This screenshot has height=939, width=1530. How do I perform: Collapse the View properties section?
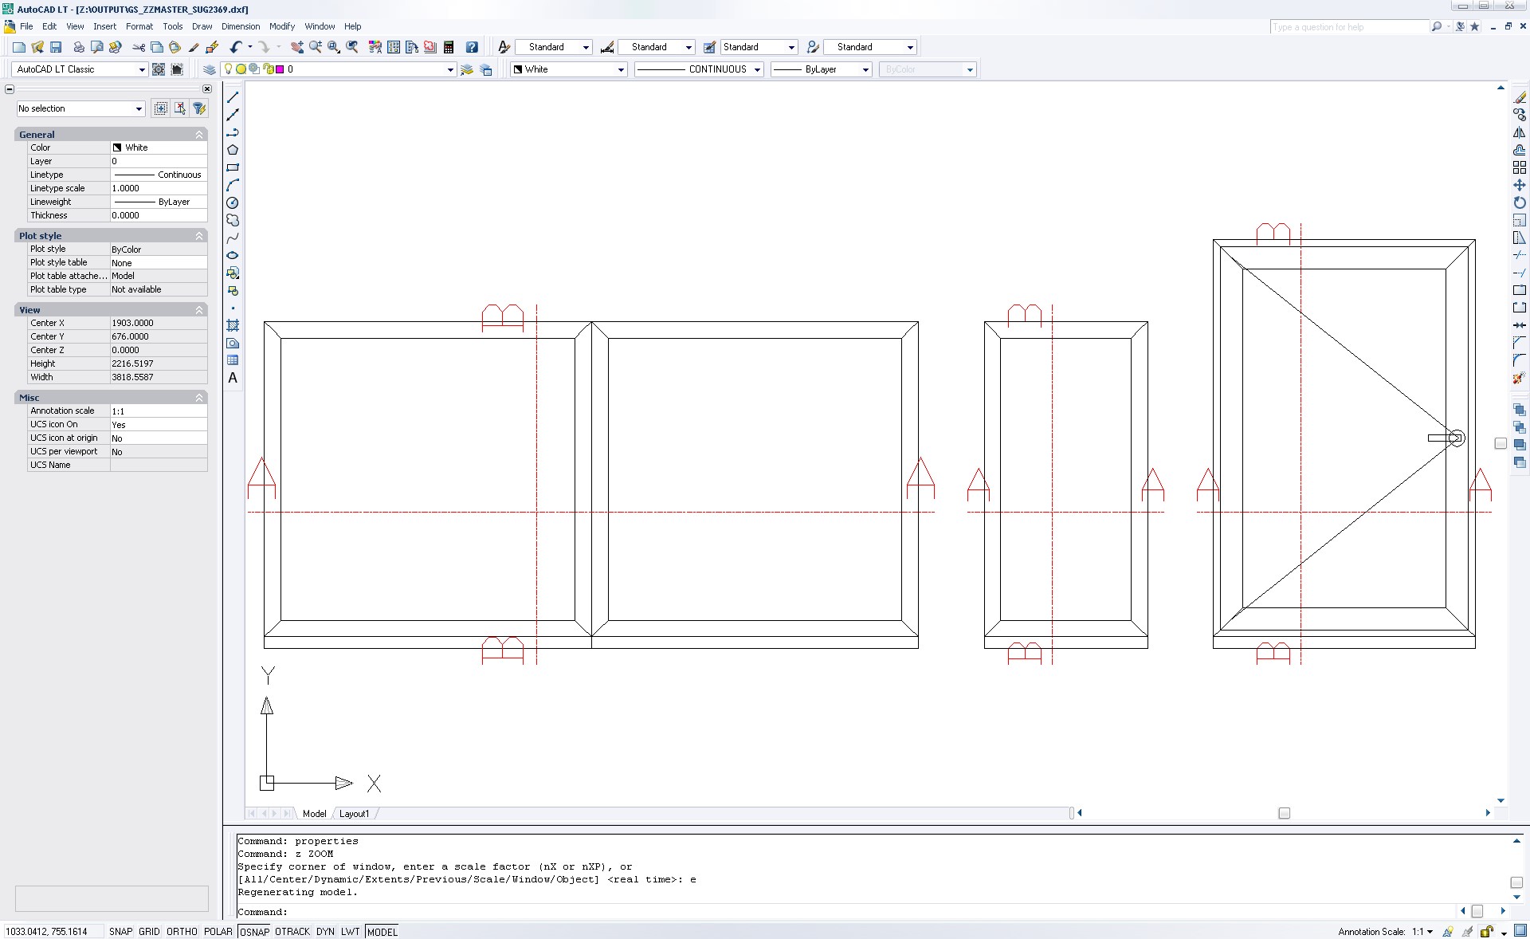(199, 310)
